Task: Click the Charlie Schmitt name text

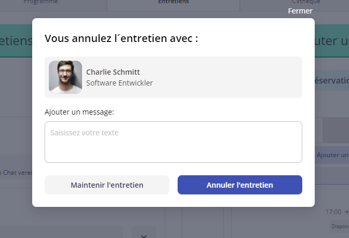Action: (x=113, y=72)
